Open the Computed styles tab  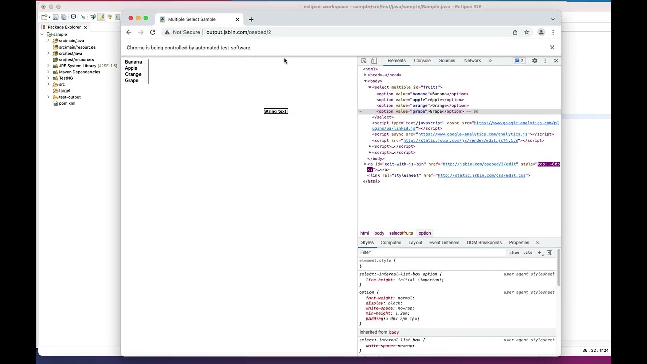[391, 243]
